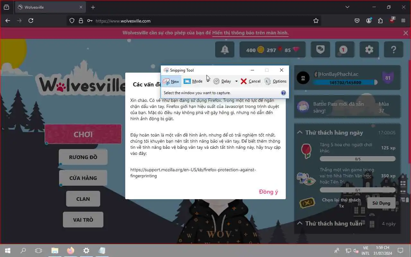Click the CHƠI play button

[x=83, y=134]
